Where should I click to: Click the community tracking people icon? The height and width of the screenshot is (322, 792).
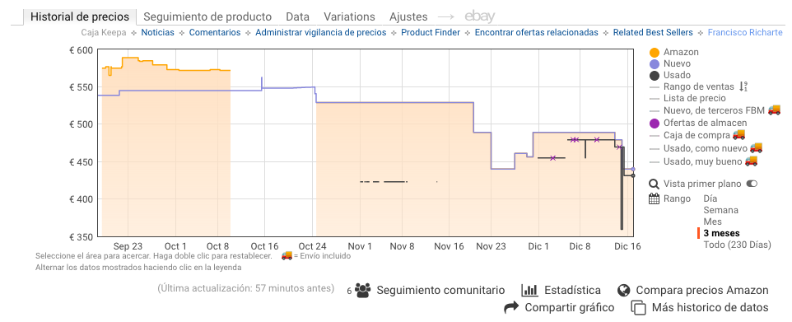tap(363, 290)
